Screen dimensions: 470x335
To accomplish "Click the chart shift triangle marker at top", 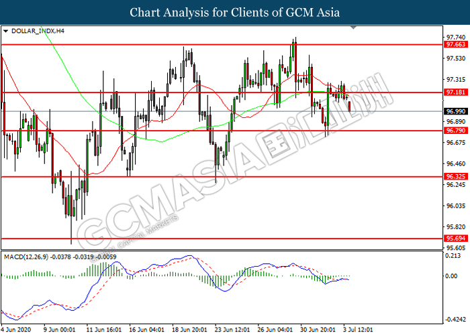I will (x=353, y=27).
